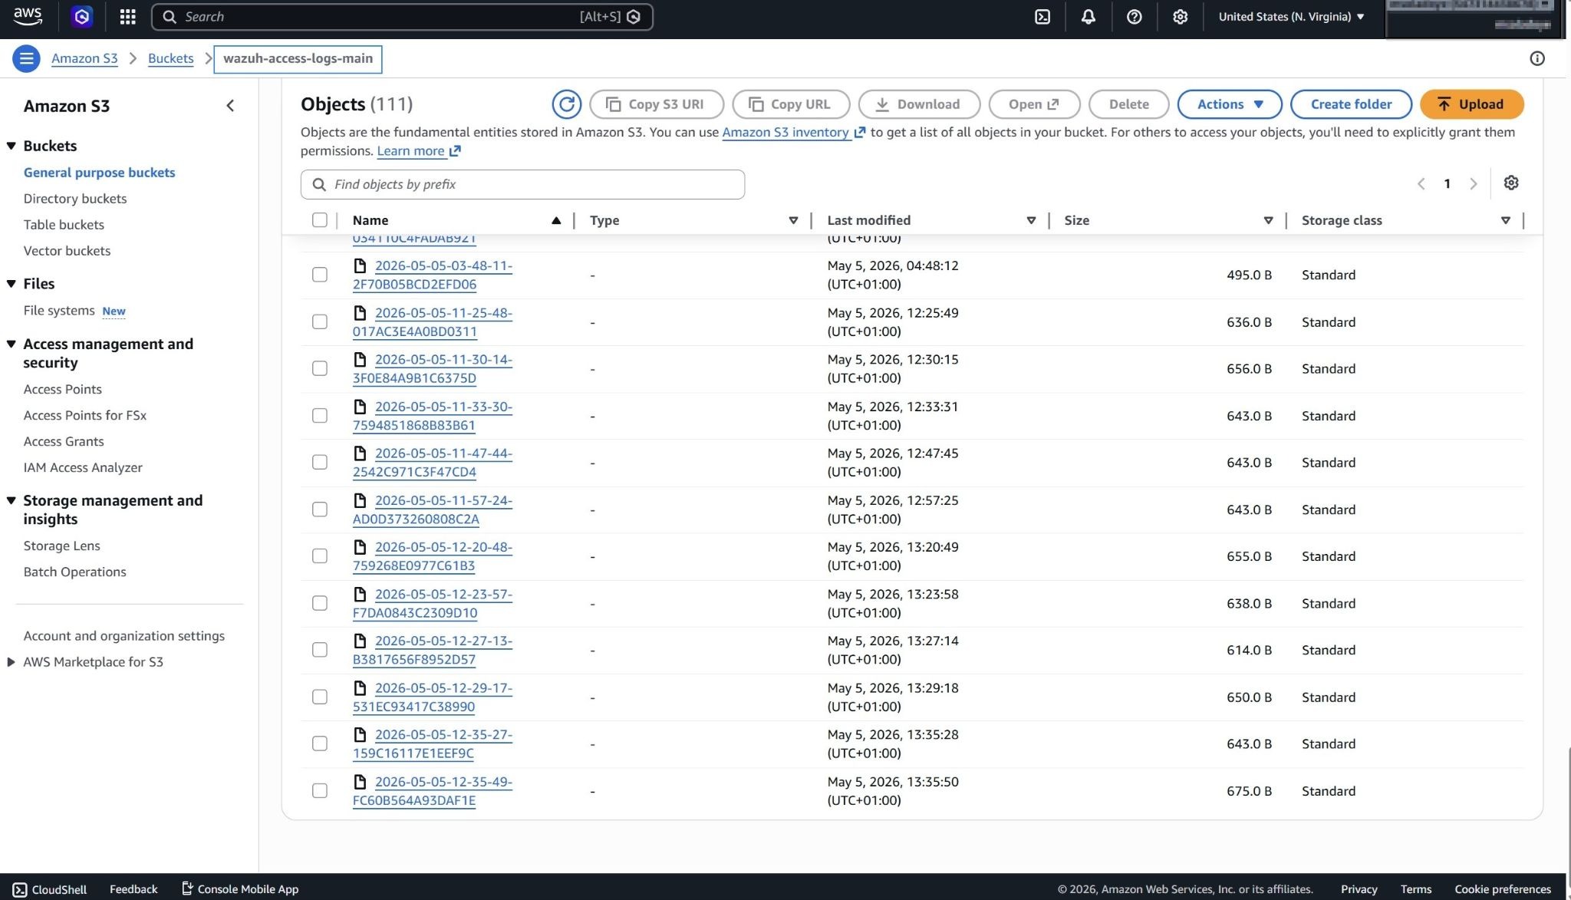This screenshot has height=900, width=1571.
Task: Check the 2026-05-05-11-30-14 object row
Action: click(320, 368)
